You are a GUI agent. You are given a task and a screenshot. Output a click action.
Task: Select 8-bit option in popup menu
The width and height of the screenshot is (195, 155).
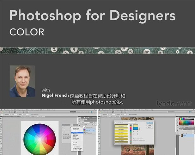click(77, 147)
